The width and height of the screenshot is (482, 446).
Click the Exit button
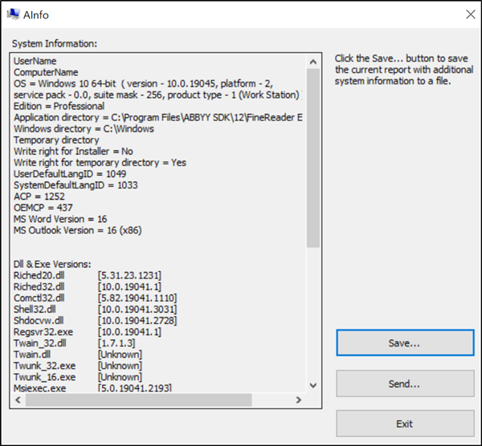click(405, 424)
